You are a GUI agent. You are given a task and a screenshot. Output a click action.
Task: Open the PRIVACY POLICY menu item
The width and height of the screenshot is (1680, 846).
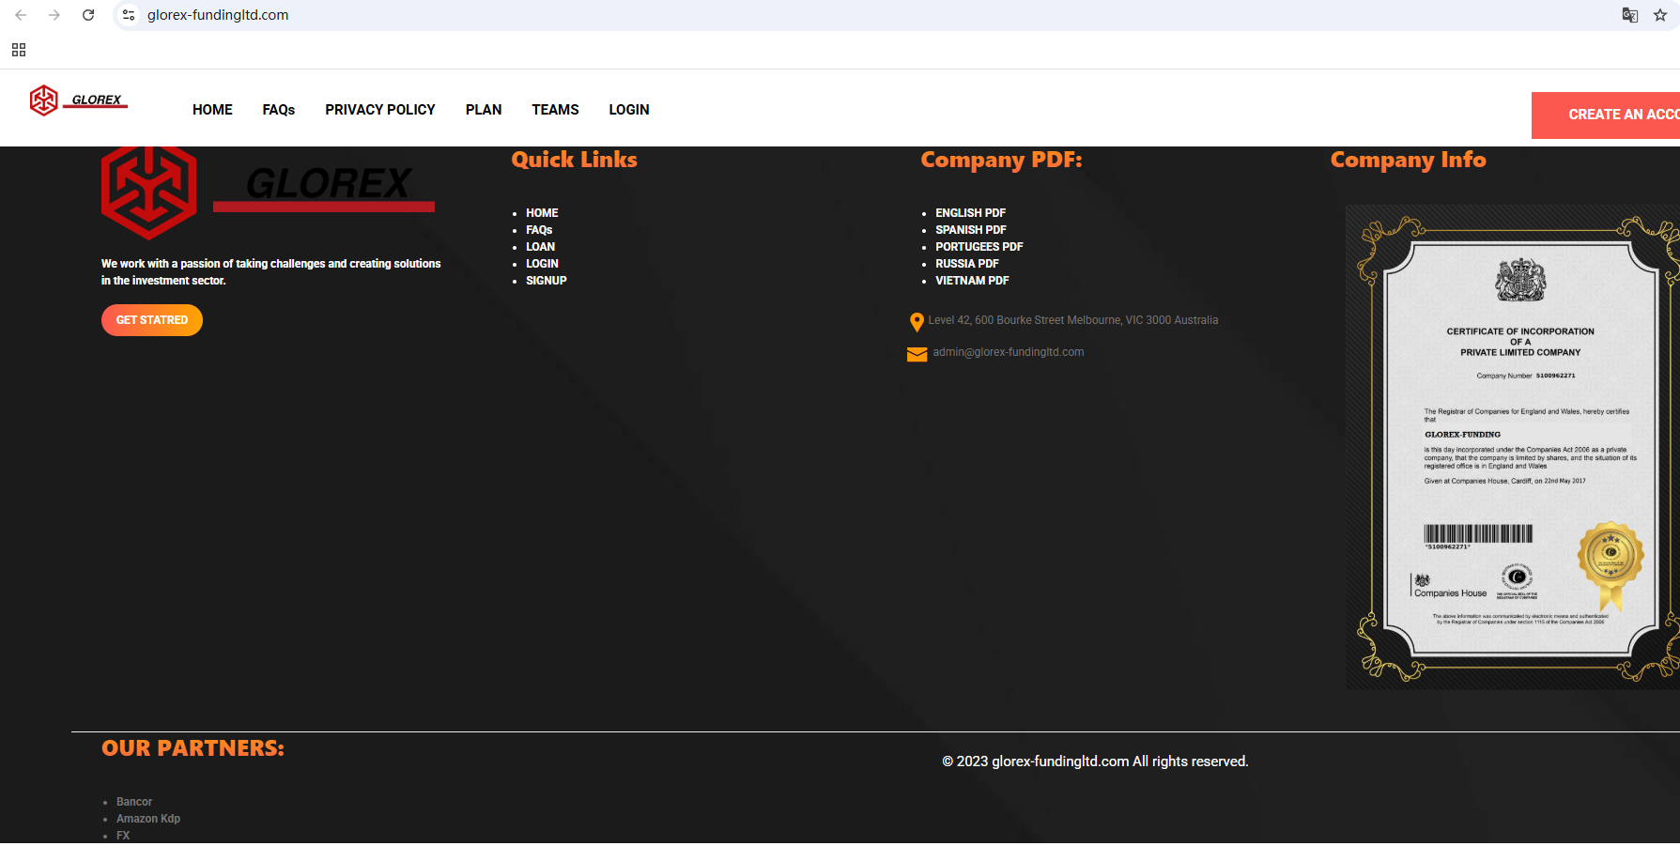point(380,110)
